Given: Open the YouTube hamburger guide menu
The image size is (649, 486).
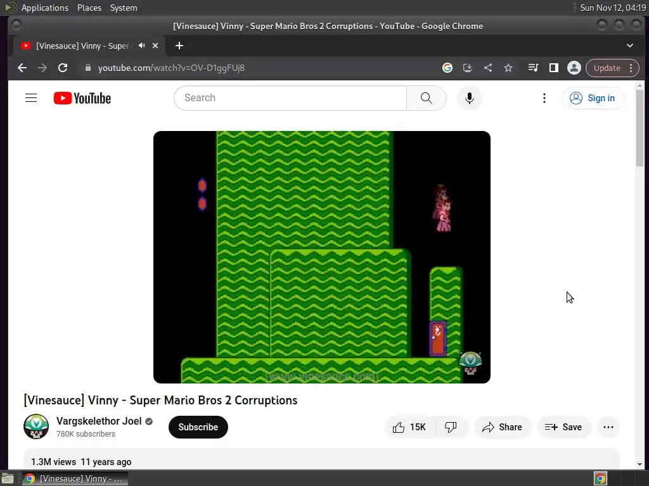Looking at the screenshot, I should tap(31, 98).
